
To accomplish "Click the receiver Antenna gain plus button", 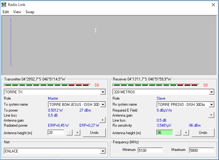I will [x=211, y=115].
